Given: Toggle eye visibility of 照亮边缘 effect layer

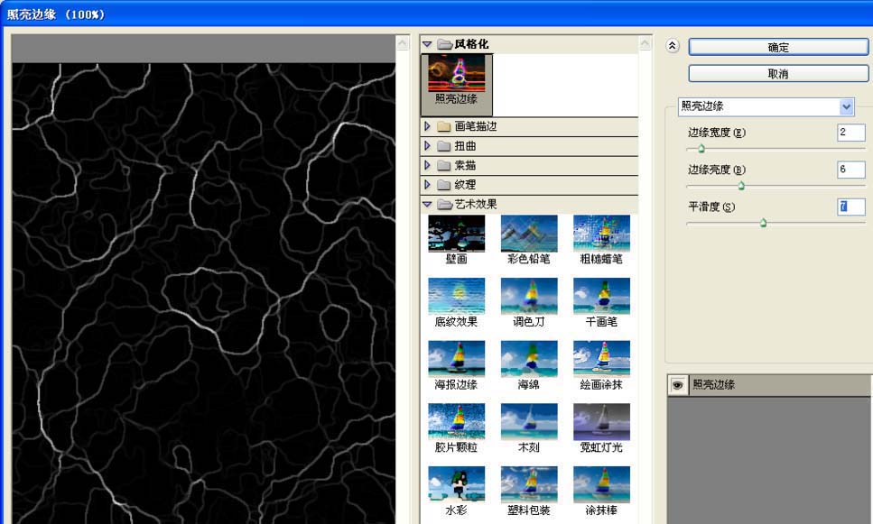Looking at the screenshot, I should tap(678, 385).
